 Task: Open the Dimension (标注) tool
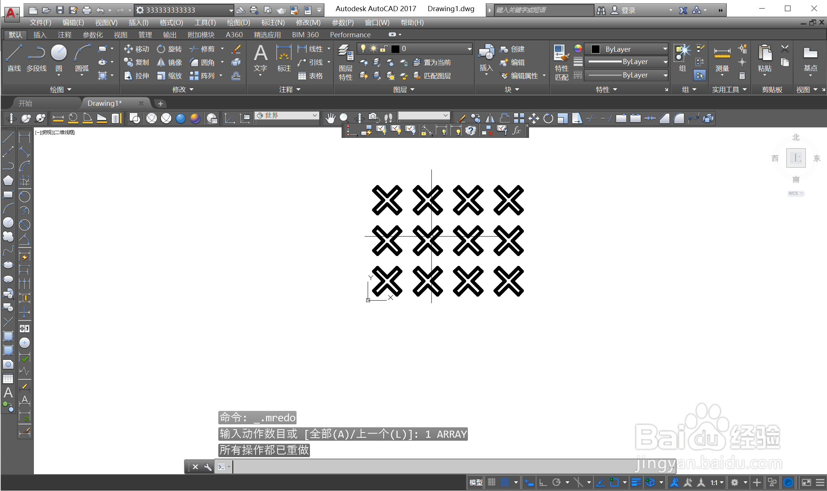[x=284, y=58]
